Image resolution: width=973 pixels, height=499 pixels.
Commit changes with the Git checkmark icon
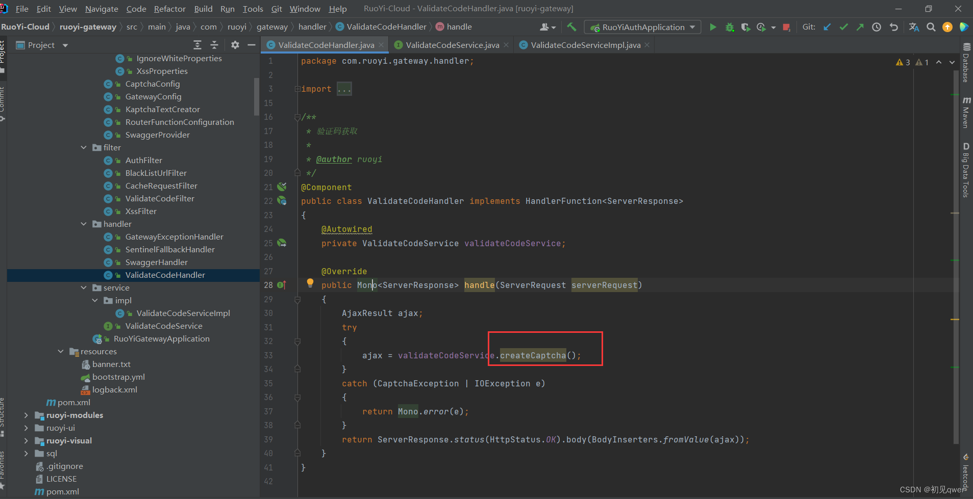843,27
